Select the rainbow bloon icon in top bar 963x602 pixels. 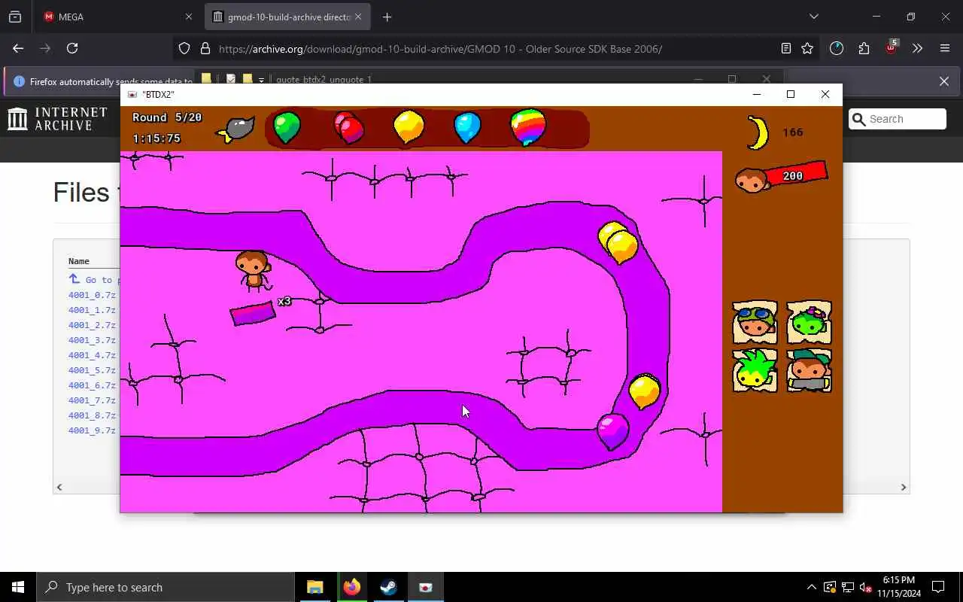(x=527, y=126)
